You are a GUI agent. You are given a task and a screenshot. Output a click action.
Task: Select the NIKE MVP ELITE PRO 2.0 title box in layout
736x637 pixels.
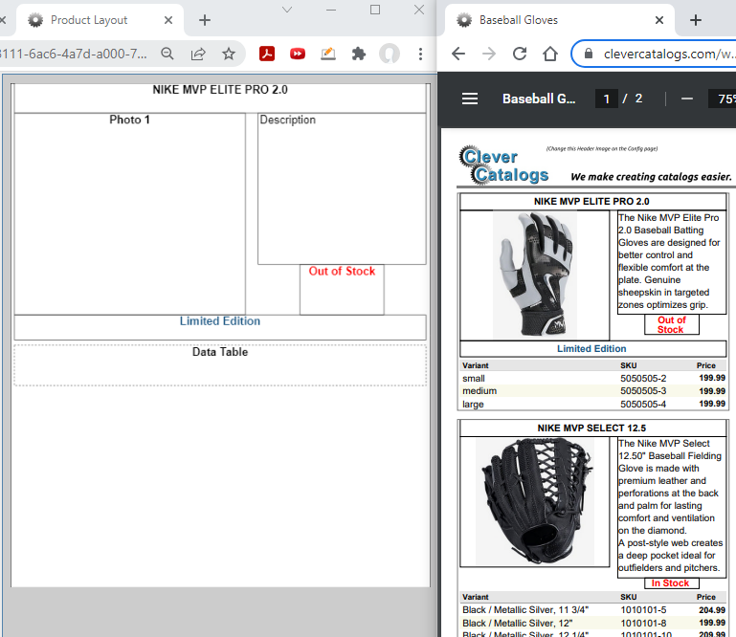click(220, 98)
